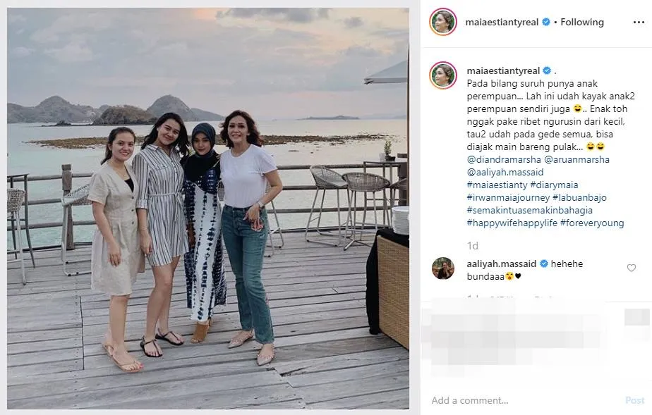Click the Post comment button
Screen dimensions: 652x415
pyautogui.click(x=634, y=400)
